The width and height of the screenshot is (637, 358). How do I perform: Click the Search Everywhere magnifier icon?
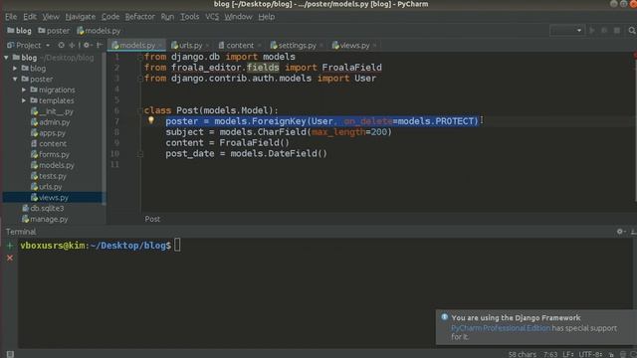pos(632,31)
